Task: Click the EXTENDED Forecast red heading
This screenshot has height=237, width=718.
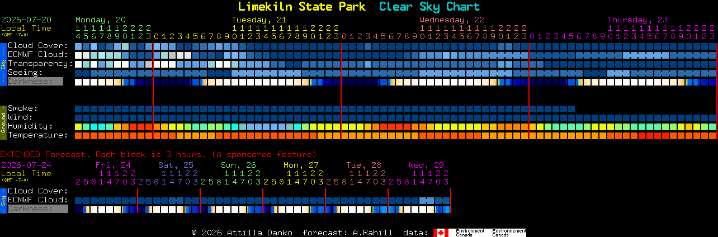Action: 158,154
